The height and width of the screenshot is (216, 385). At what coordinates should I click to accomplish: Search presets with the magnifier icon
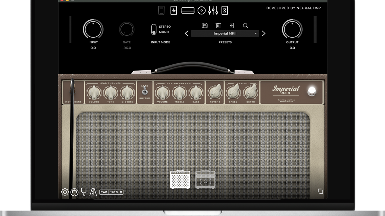tap(245, 26)
